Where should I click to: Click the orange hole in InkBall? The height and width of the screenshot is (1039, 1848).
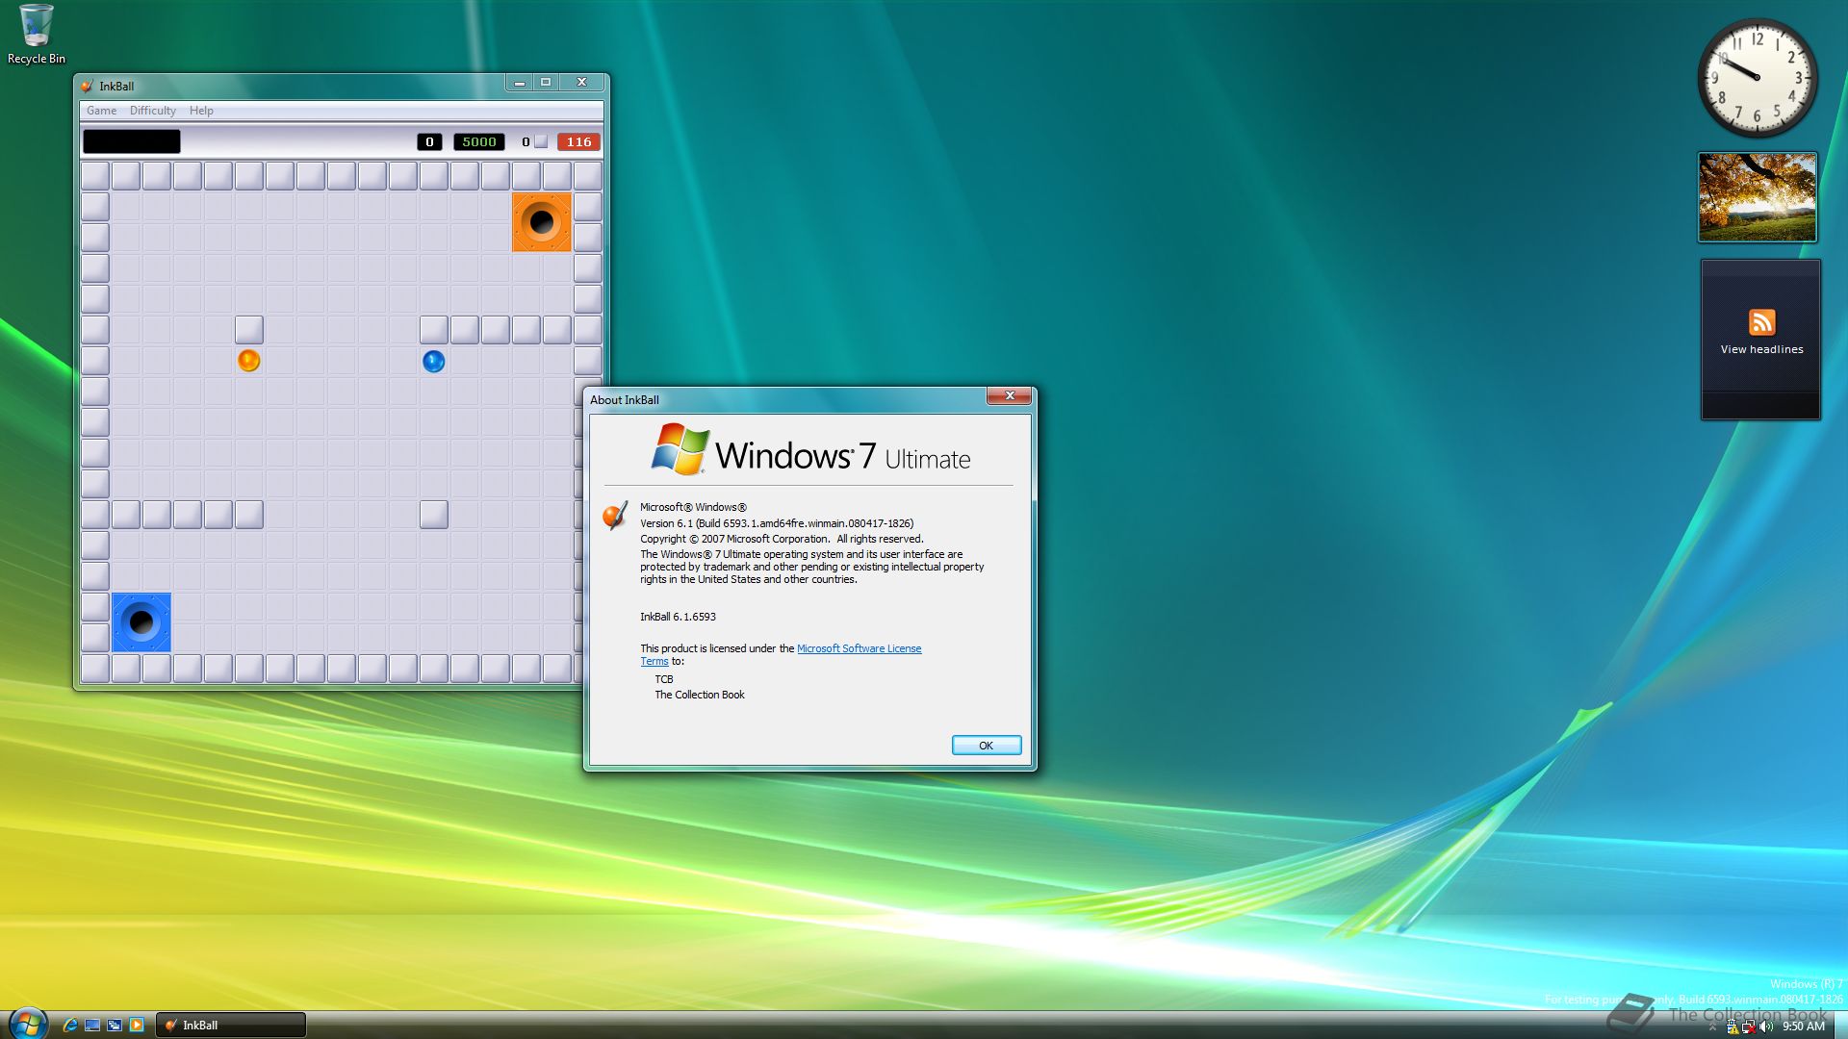[x=542, y=222]
